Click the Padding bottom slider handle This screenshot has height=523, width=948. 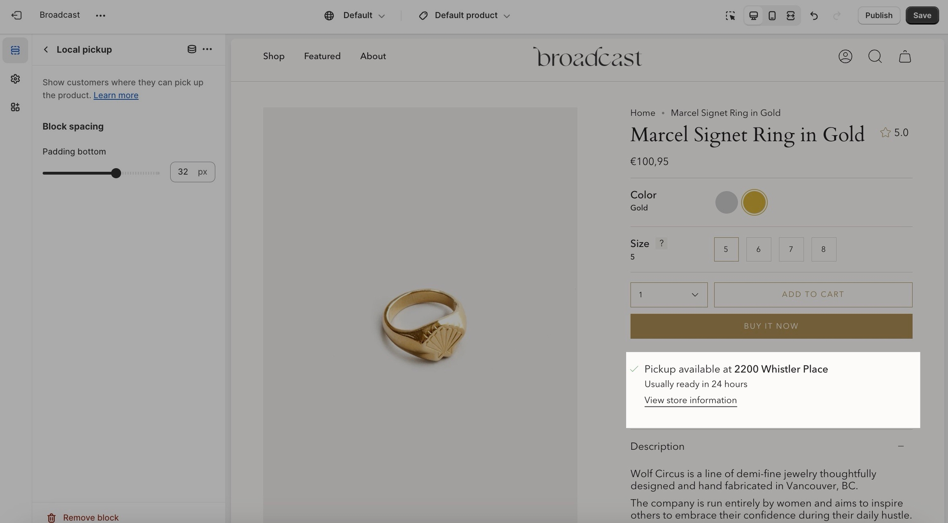coord(116,173)
